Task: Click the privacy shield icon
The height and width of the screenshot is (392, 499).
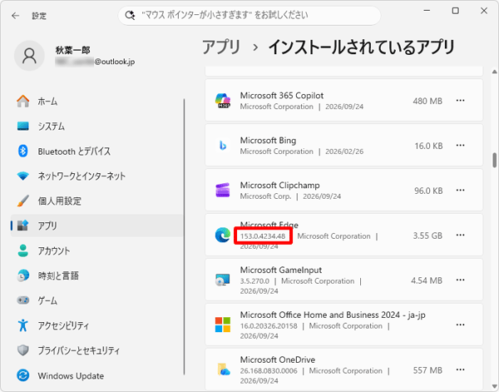Action: coord(23,350)
